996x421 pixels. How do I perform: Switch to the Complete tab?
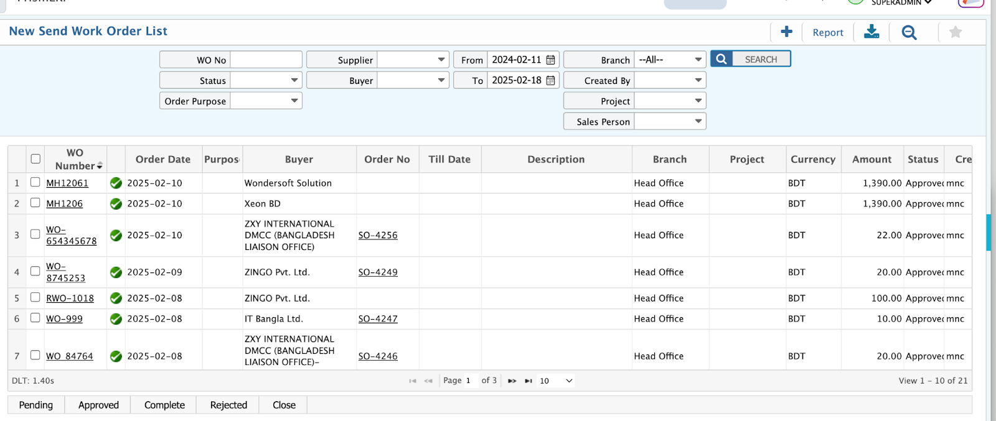(x=164, y=405)
